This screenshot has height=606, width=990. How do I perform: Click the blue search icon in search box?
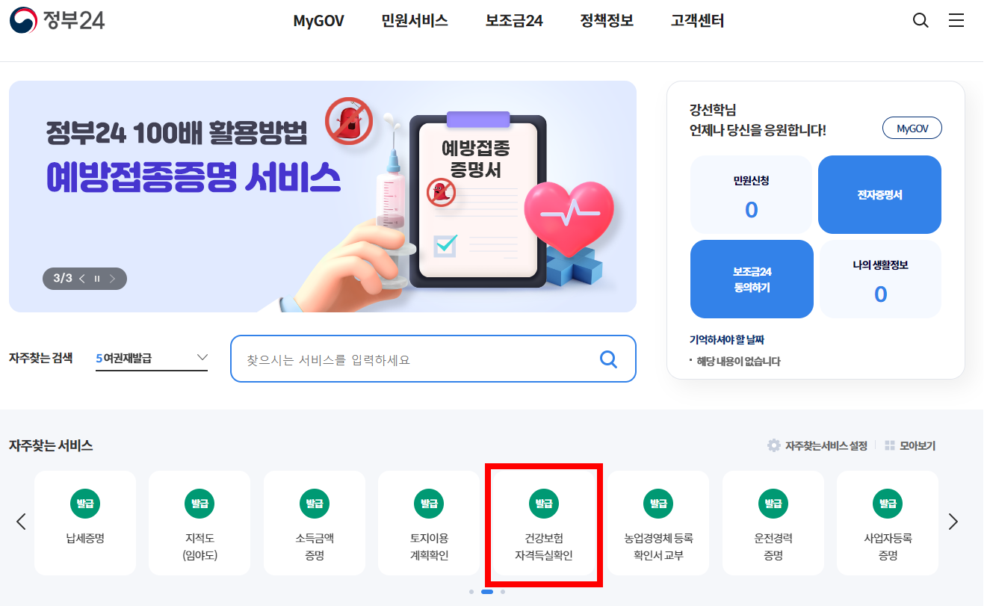coord(609,359)
